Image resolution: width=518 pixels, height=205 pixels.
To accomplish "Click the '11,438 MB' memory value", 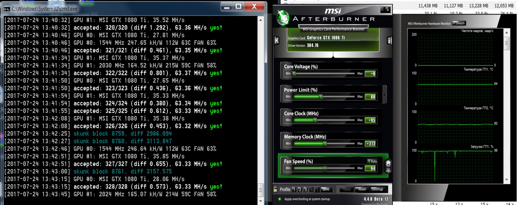I will pyautogui.click(x=428, y=6).
